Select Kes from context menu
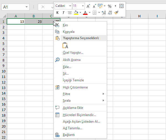166x140 pixels. [x=80, y=25]
